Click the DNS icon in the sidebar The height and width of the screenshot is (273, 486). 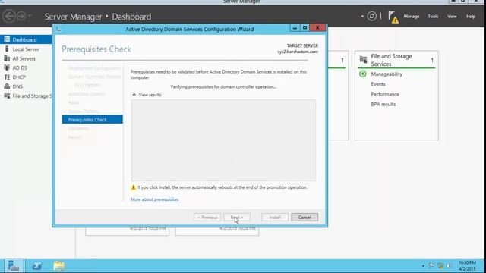tap(7, 86)
